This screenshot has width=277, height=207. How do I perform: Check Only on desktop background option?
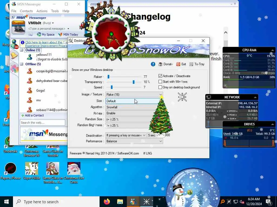pyautogui.click(x=160, y=87)
